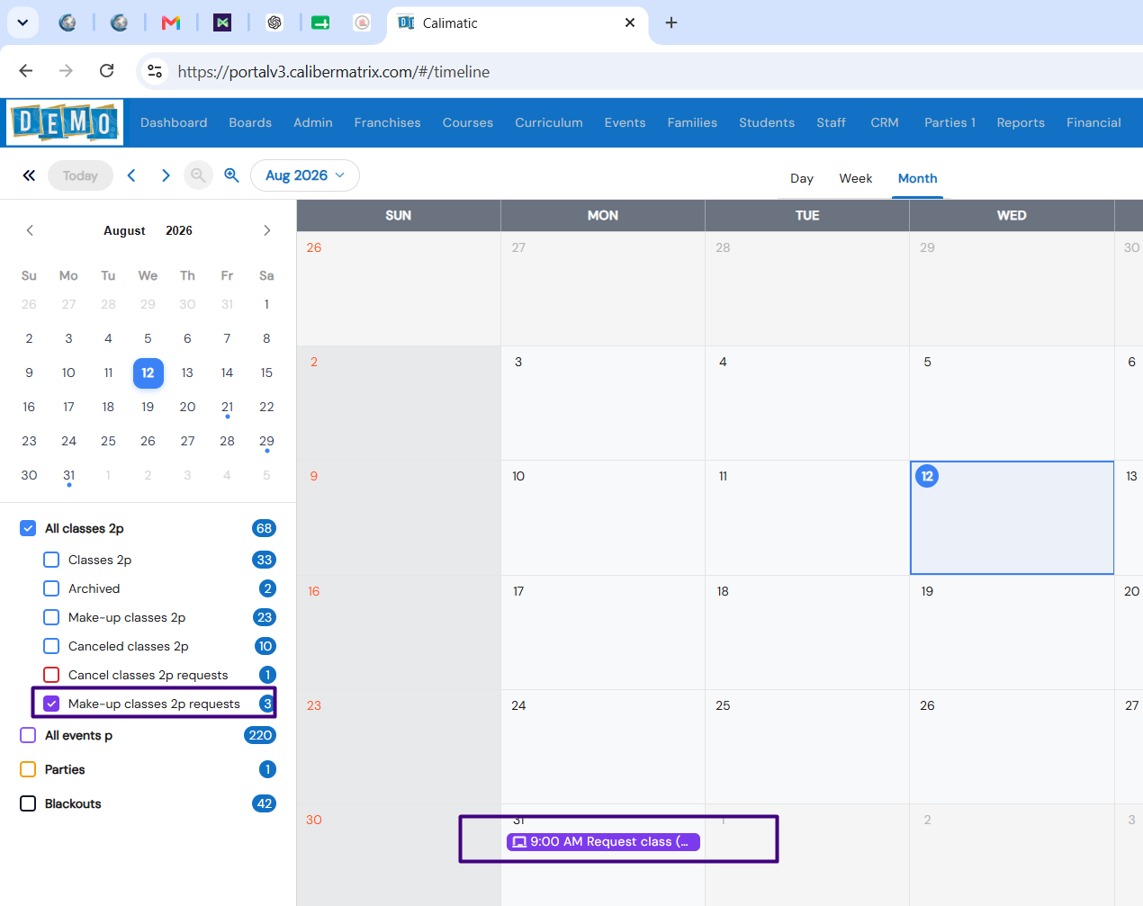Image resolution: width=1143 pixels, height=906 pixels.
Task: Click the August month label in mini calendar
Action: [x=124, y=230]
